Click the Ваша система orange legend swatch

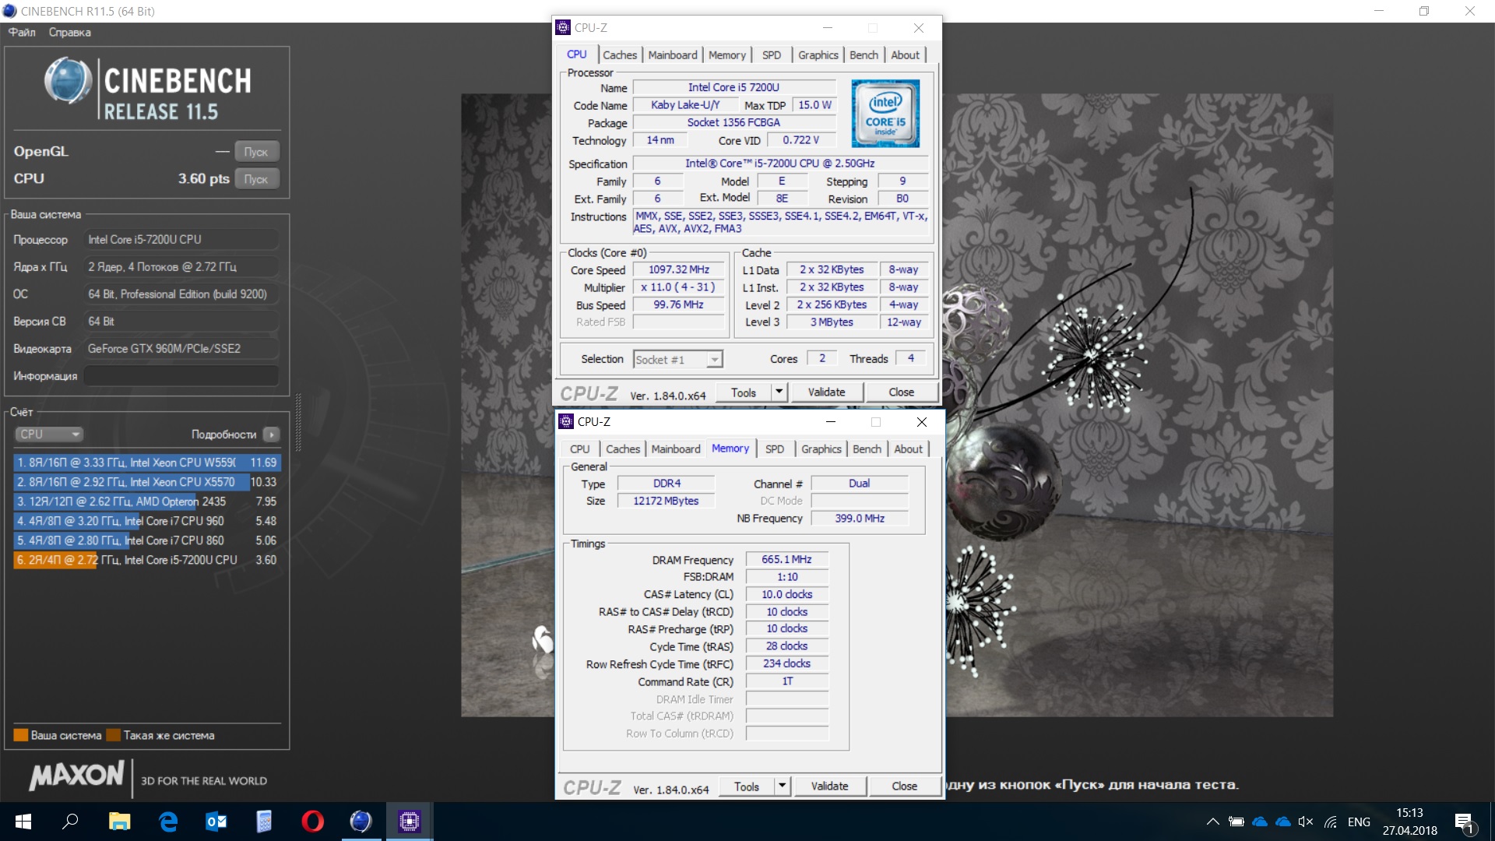click(21, 735)
